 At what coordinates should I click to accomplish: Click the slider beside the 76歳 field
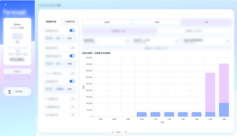60,89
